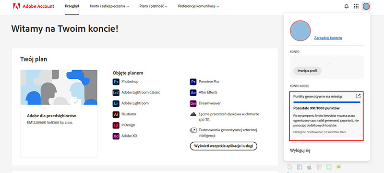384x173 pixels.
Task: Click the Adobe XD icon
Action: pyautogui.click(x=116, y=136)
